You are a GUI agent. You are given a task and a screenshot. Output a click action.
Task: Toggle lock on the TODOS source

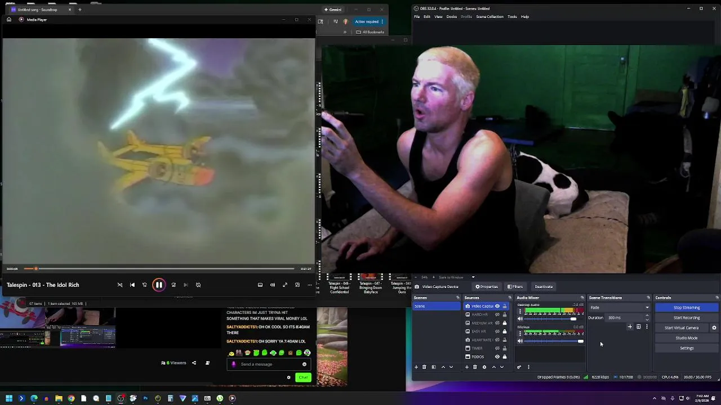[x=505, y=357]
